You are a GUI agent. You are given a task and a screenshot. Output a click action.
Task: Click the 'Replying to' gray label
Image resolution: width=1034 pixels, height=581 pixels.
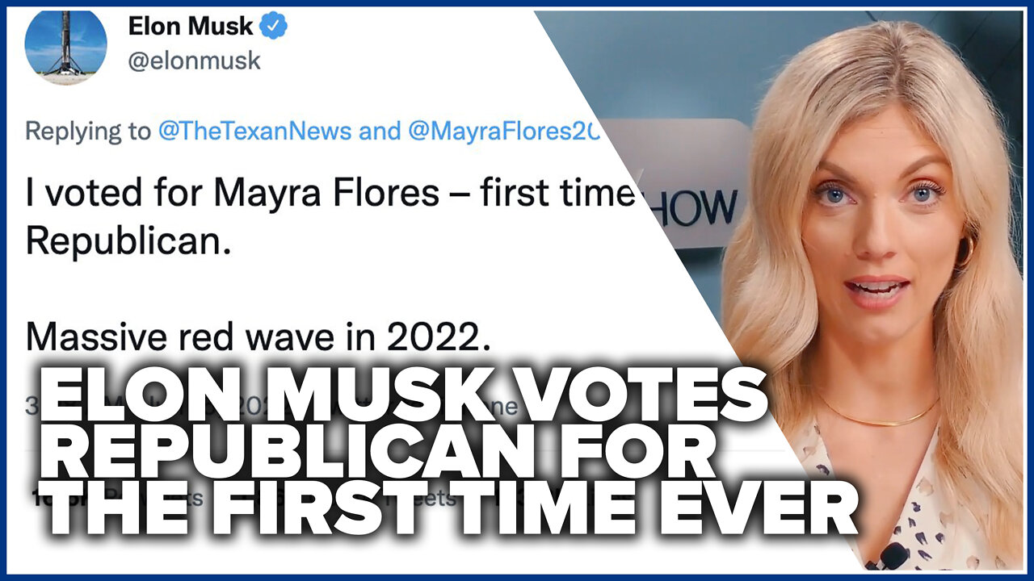[88, 132]
